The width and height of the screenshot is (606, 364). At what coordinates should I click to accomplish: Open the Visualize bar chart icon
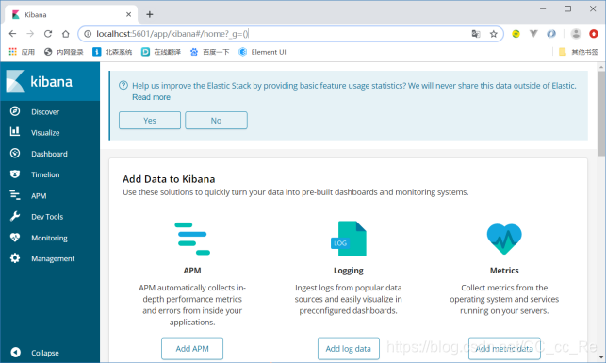(15, 131)
